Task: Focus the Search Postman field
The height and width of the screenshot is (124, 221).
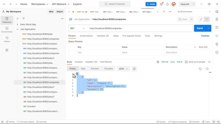Action: coord(115,4)
